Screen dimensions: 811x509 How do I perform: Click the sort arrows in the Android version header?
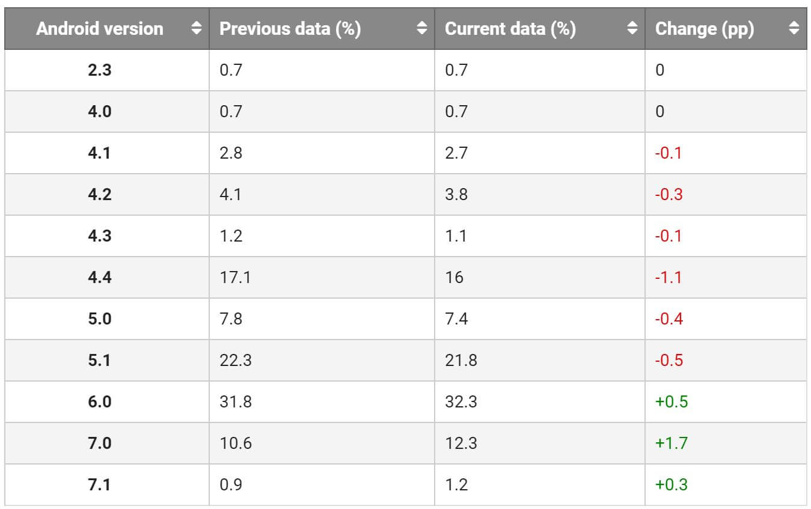pos(196,28)
